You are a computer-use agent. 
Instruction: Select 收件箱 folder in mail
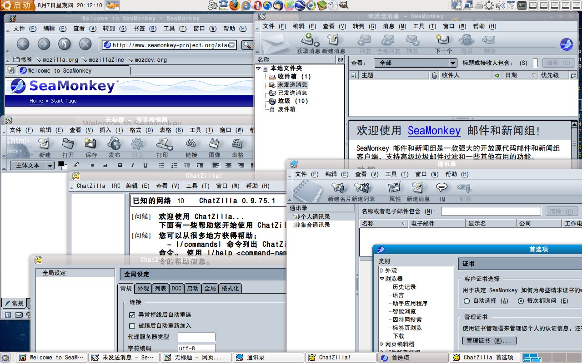294,77
